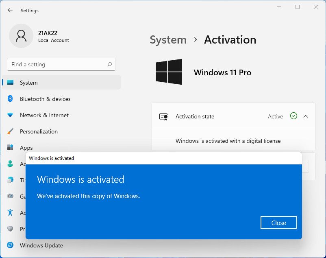Collapse the Activation state section

[x=306, y=116]
